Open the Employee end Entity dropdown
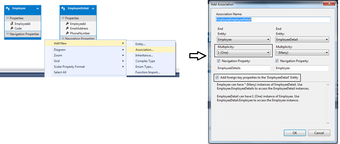Screen dimensions: 340x144 243,40
